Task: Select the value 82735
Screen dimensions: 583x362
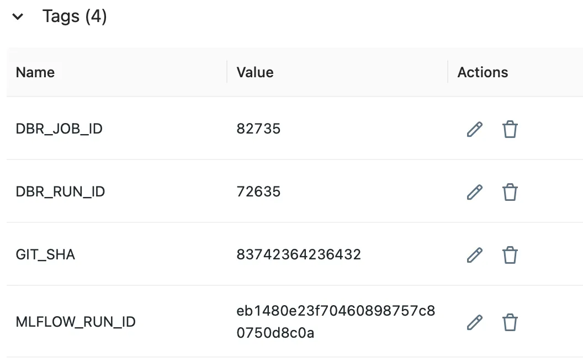Action: pos(258,129)
